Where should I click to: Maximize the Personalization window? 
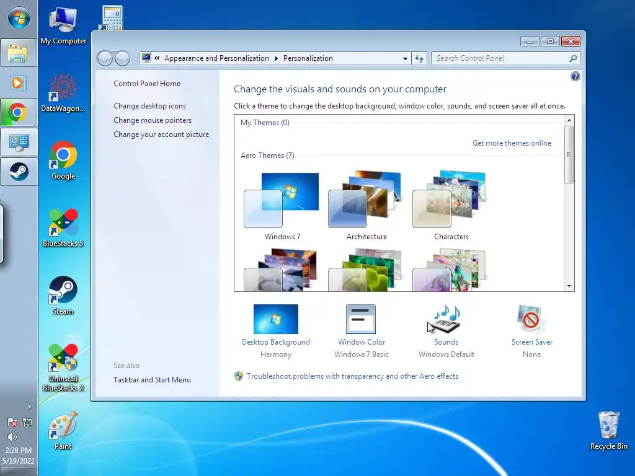pos(550,42)
